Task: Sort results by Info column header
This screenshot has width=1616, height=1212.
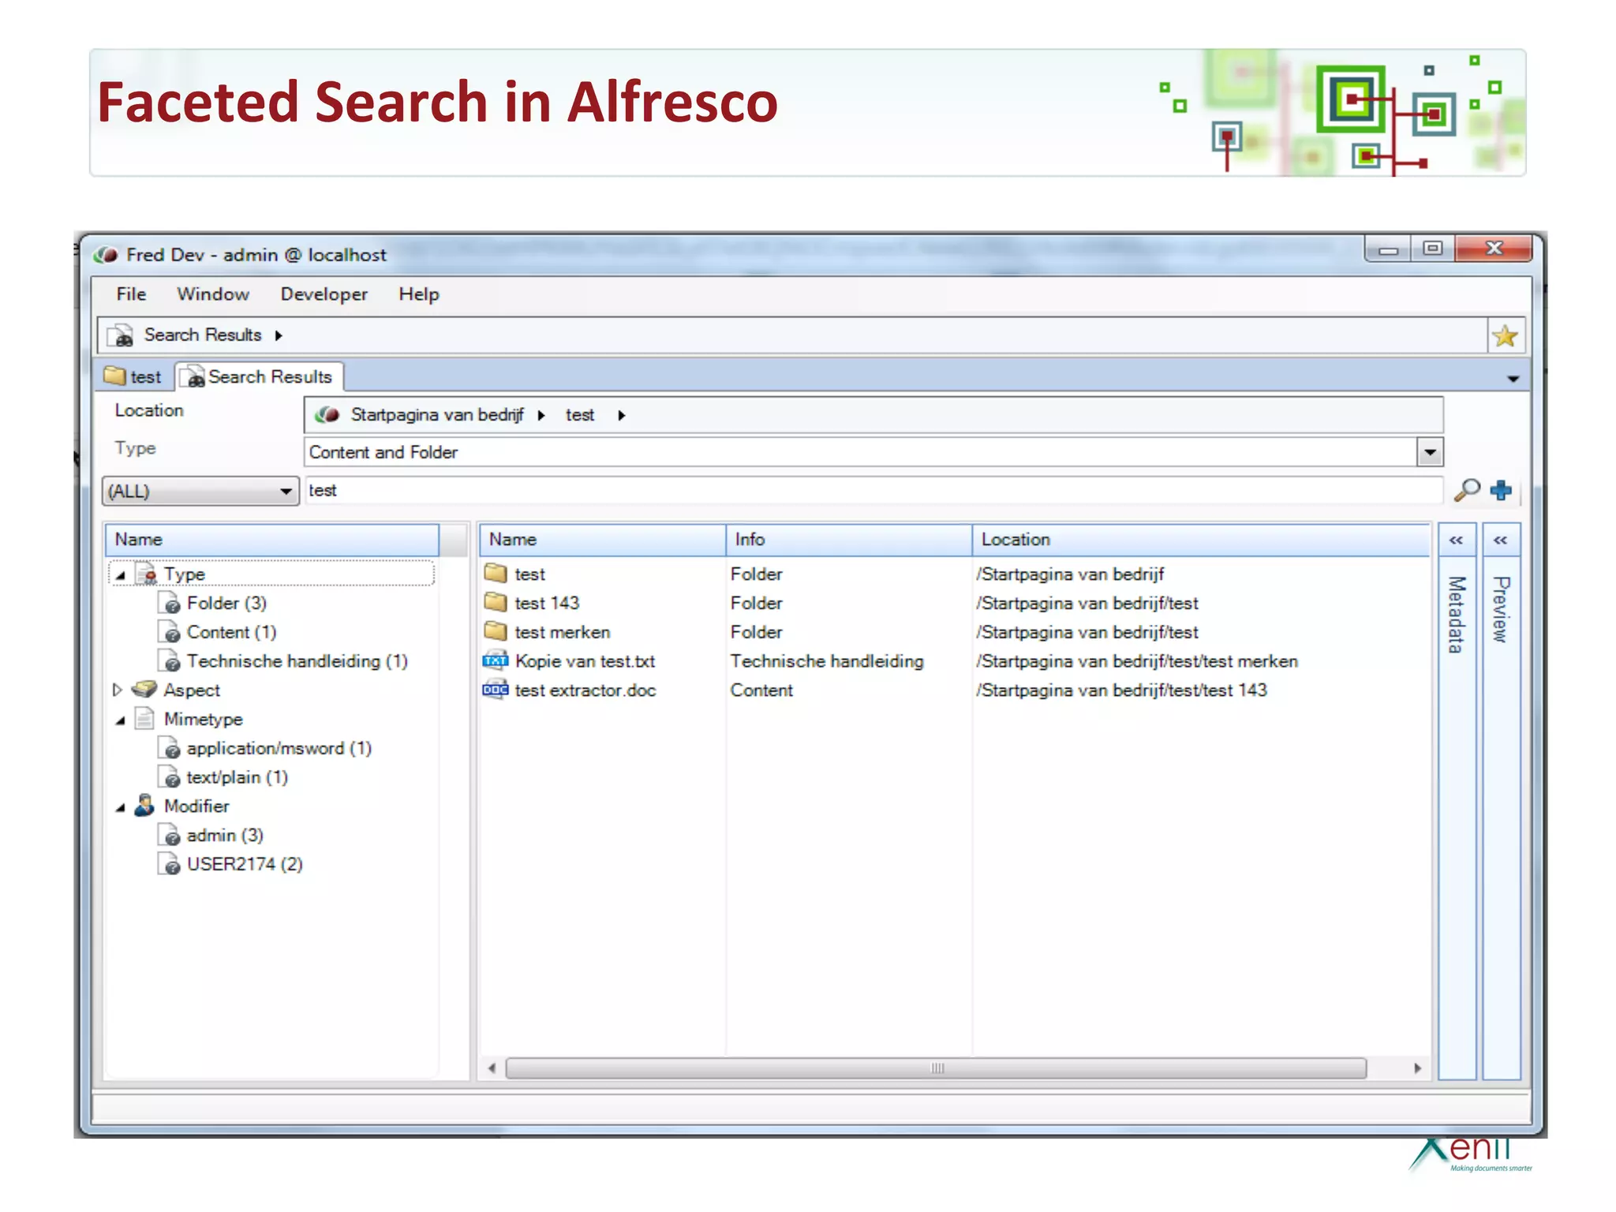Action: point(849,540)
